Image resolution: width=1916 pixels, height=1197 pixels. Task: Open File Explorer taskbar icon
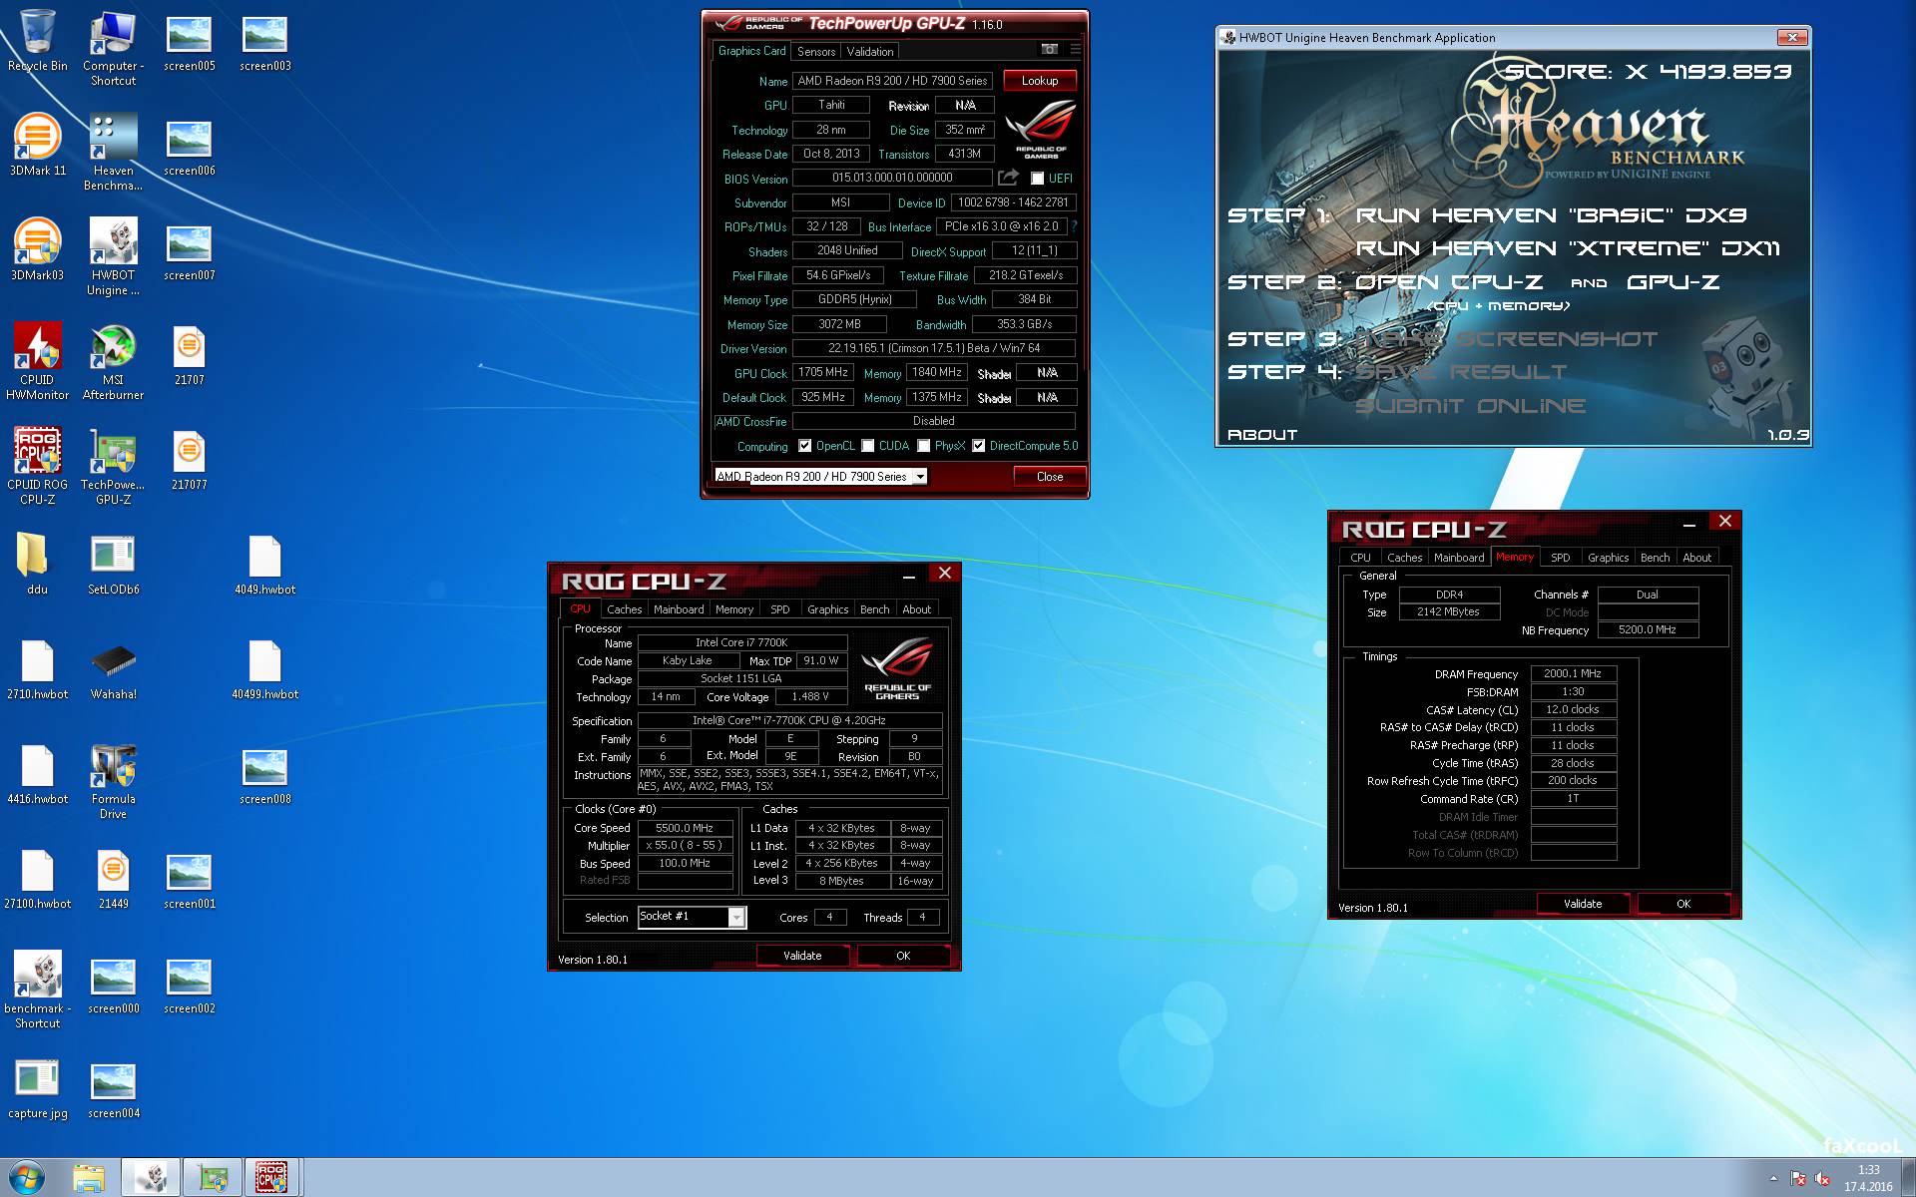click(x=89, y=1178)
